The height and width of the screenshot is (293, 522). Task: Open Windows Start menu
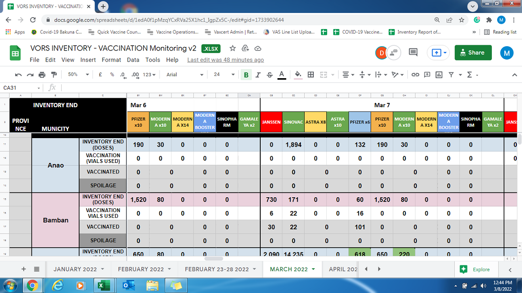tap(10, 285)
